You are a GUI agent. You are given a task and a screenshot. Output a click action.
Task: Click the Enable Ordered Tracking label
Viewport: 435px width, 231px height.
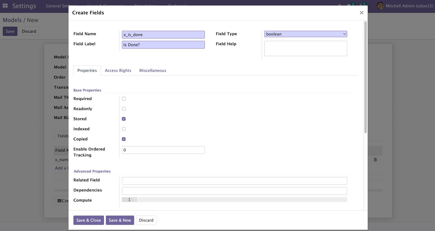tap(89, 152)
